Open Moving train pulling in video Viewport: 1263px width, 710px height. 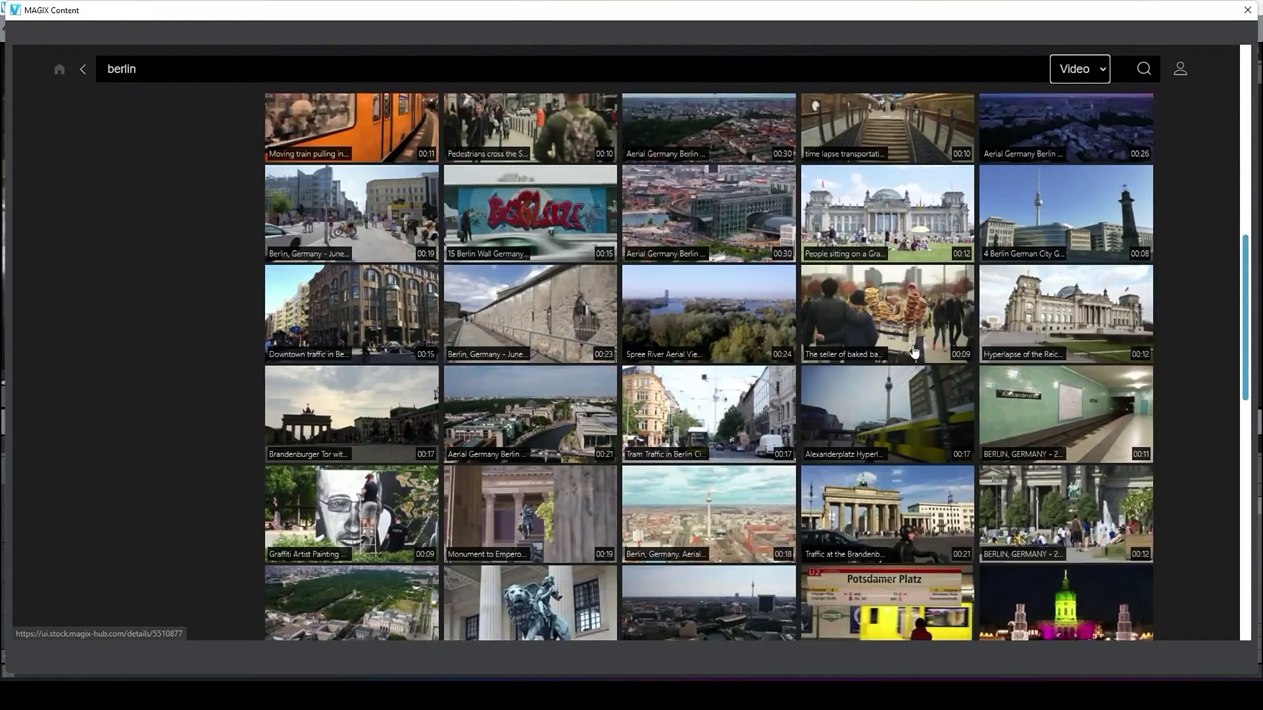coord(351,127)
